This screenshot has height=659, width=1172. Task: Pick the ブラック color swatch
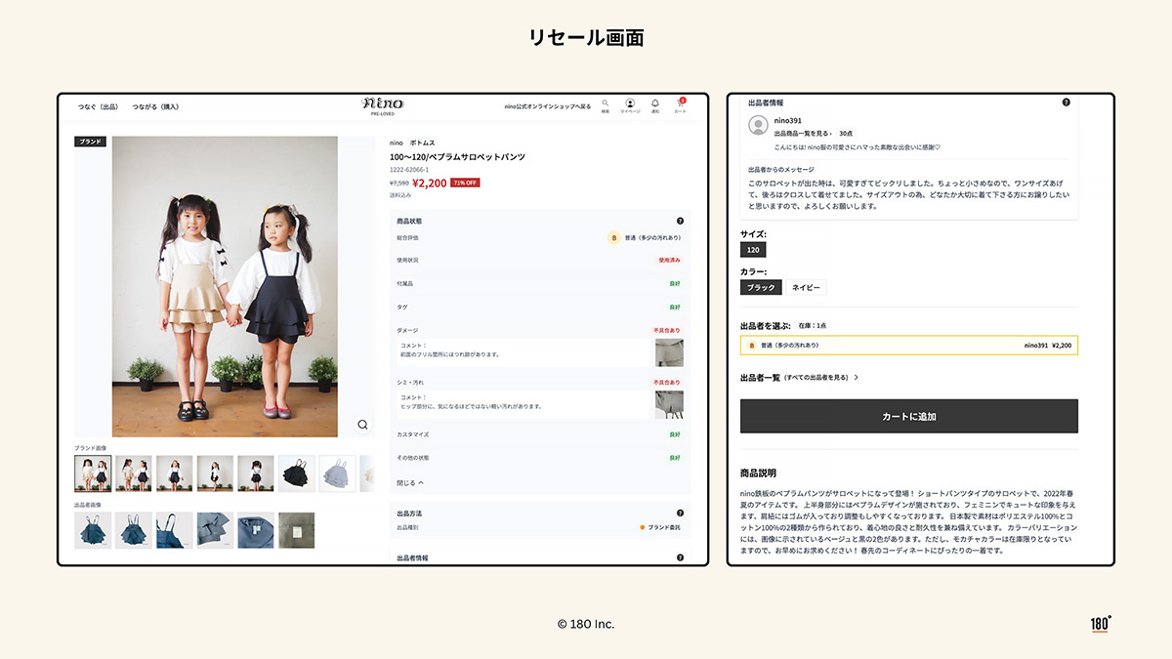[x=760, y=287]
